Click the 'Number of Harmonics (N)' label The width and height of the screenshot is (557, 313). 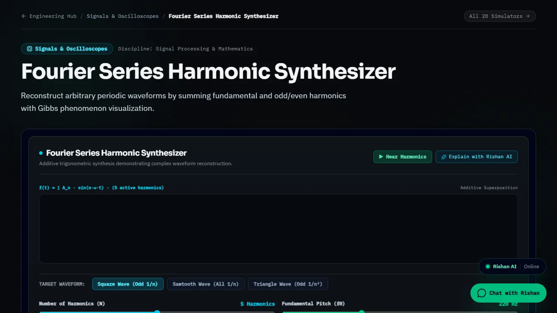pos(72,304)
